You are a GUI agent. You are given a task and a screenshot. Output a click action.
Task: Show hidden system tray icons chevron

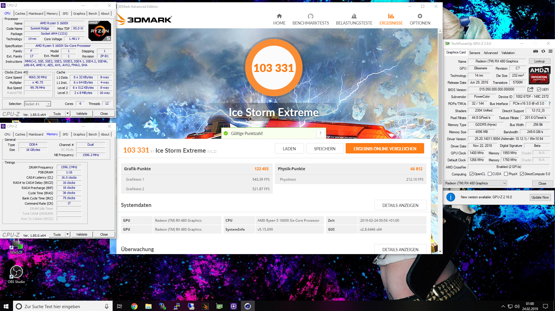pyautogui.click(x=503, y=306)
